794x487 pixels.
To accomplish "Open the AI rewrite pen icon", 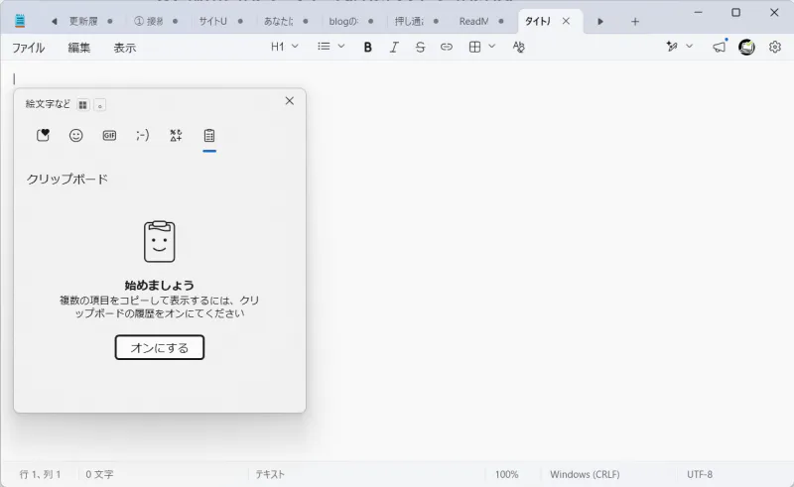I will [672, 47].
